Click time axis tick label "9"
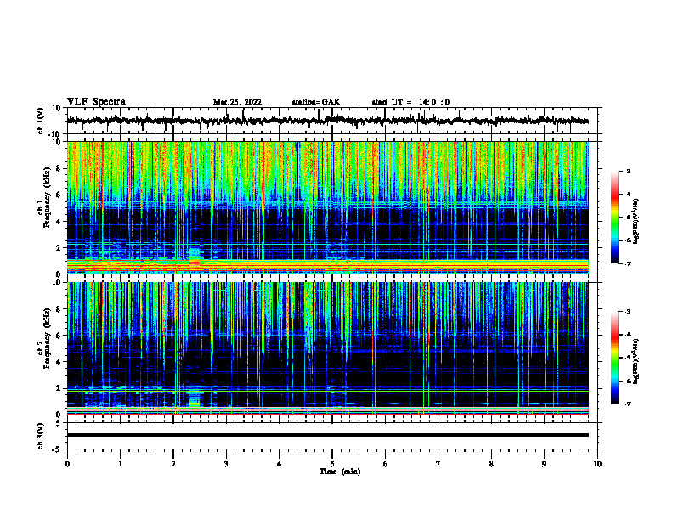This screenshot has width=673, height=520. (x=544, y=464)
